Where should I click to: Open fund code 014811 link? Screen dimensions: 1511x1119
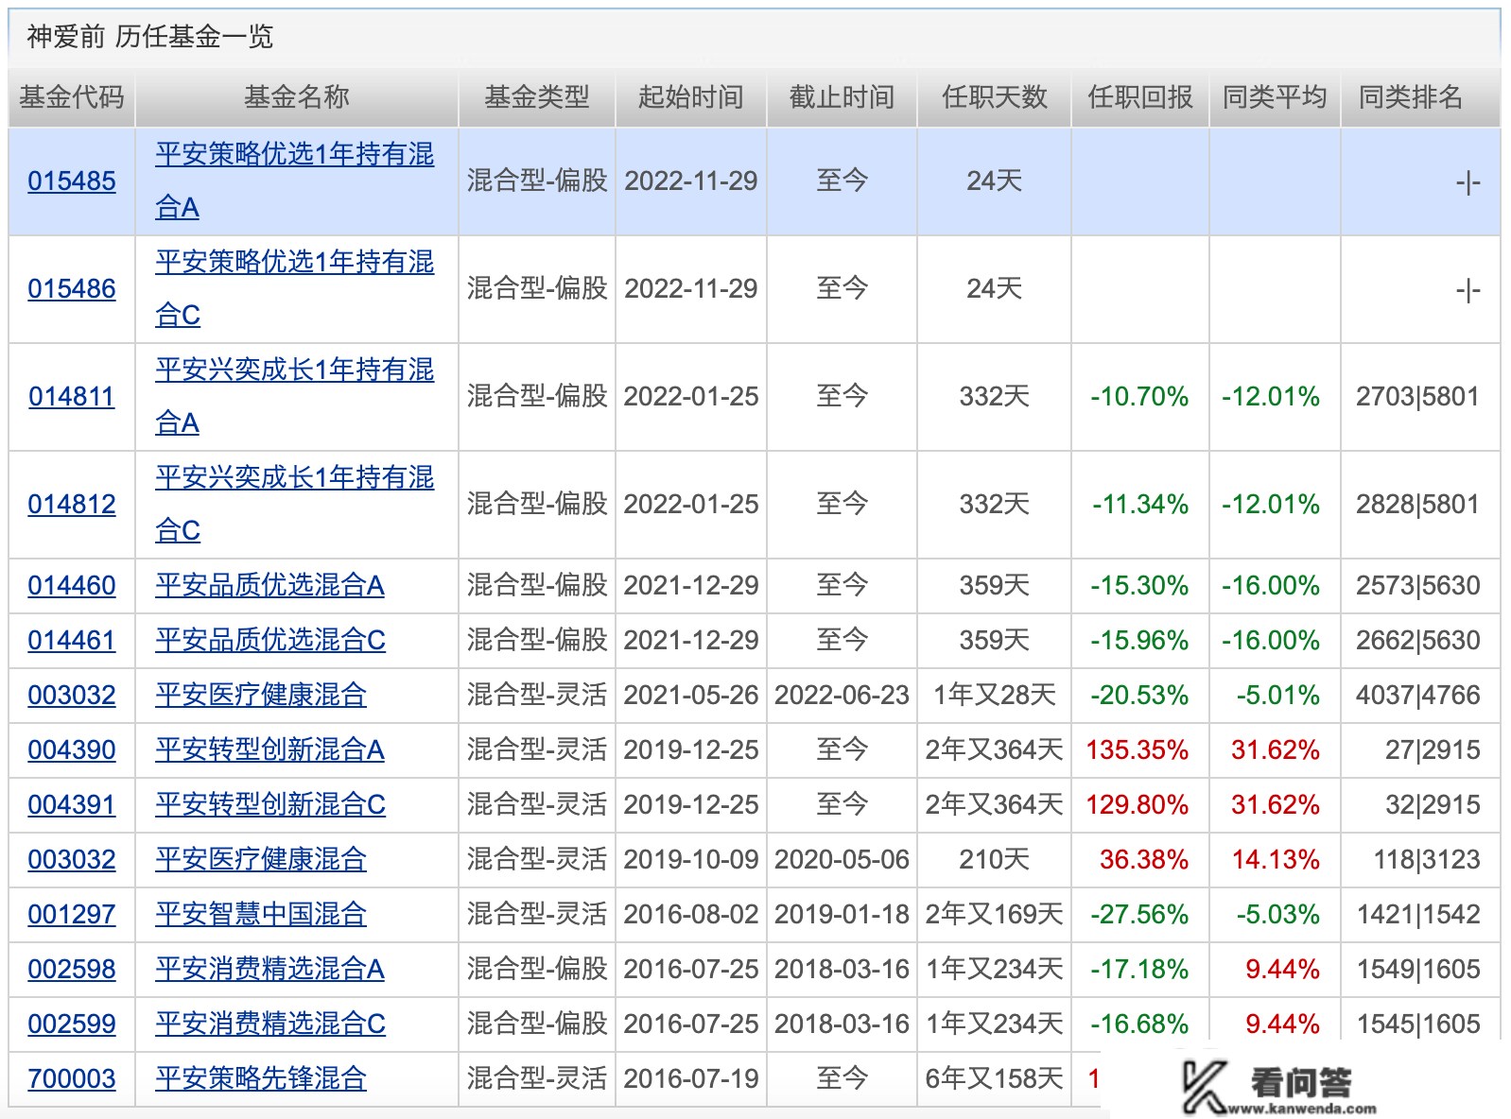click(72, 397)
